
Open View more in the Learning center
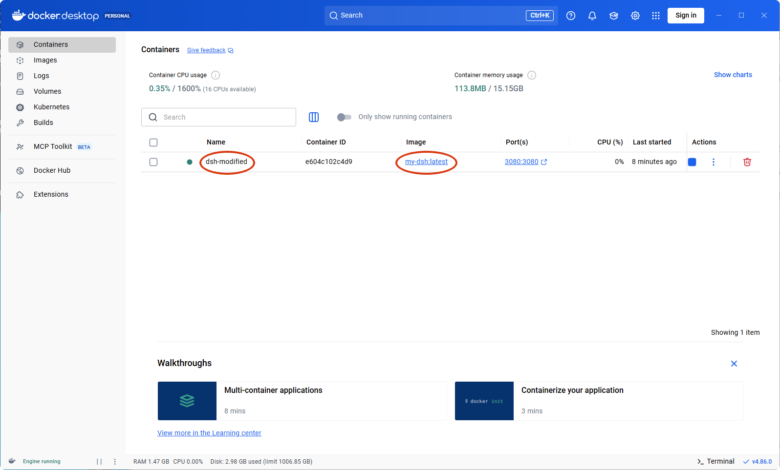[x=209, y=433]
